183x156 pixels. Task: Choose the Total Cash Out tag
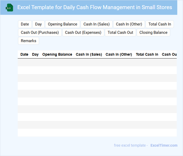click(120, 32)
